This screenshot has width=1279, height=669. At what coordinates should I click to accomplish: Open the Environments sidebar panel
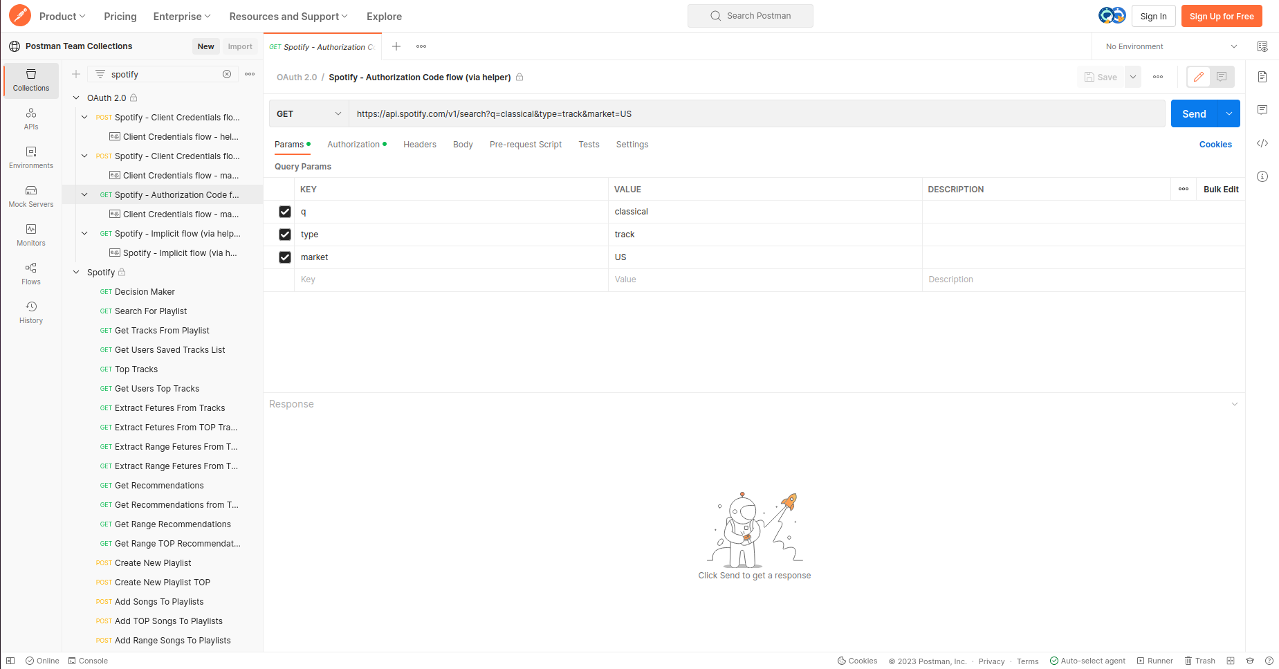30,157
